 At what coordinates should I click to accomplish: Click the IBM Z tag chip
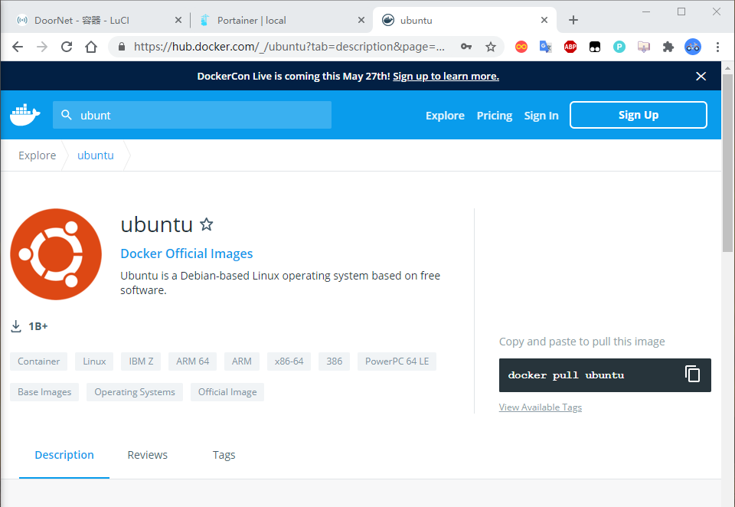[141, 361]
